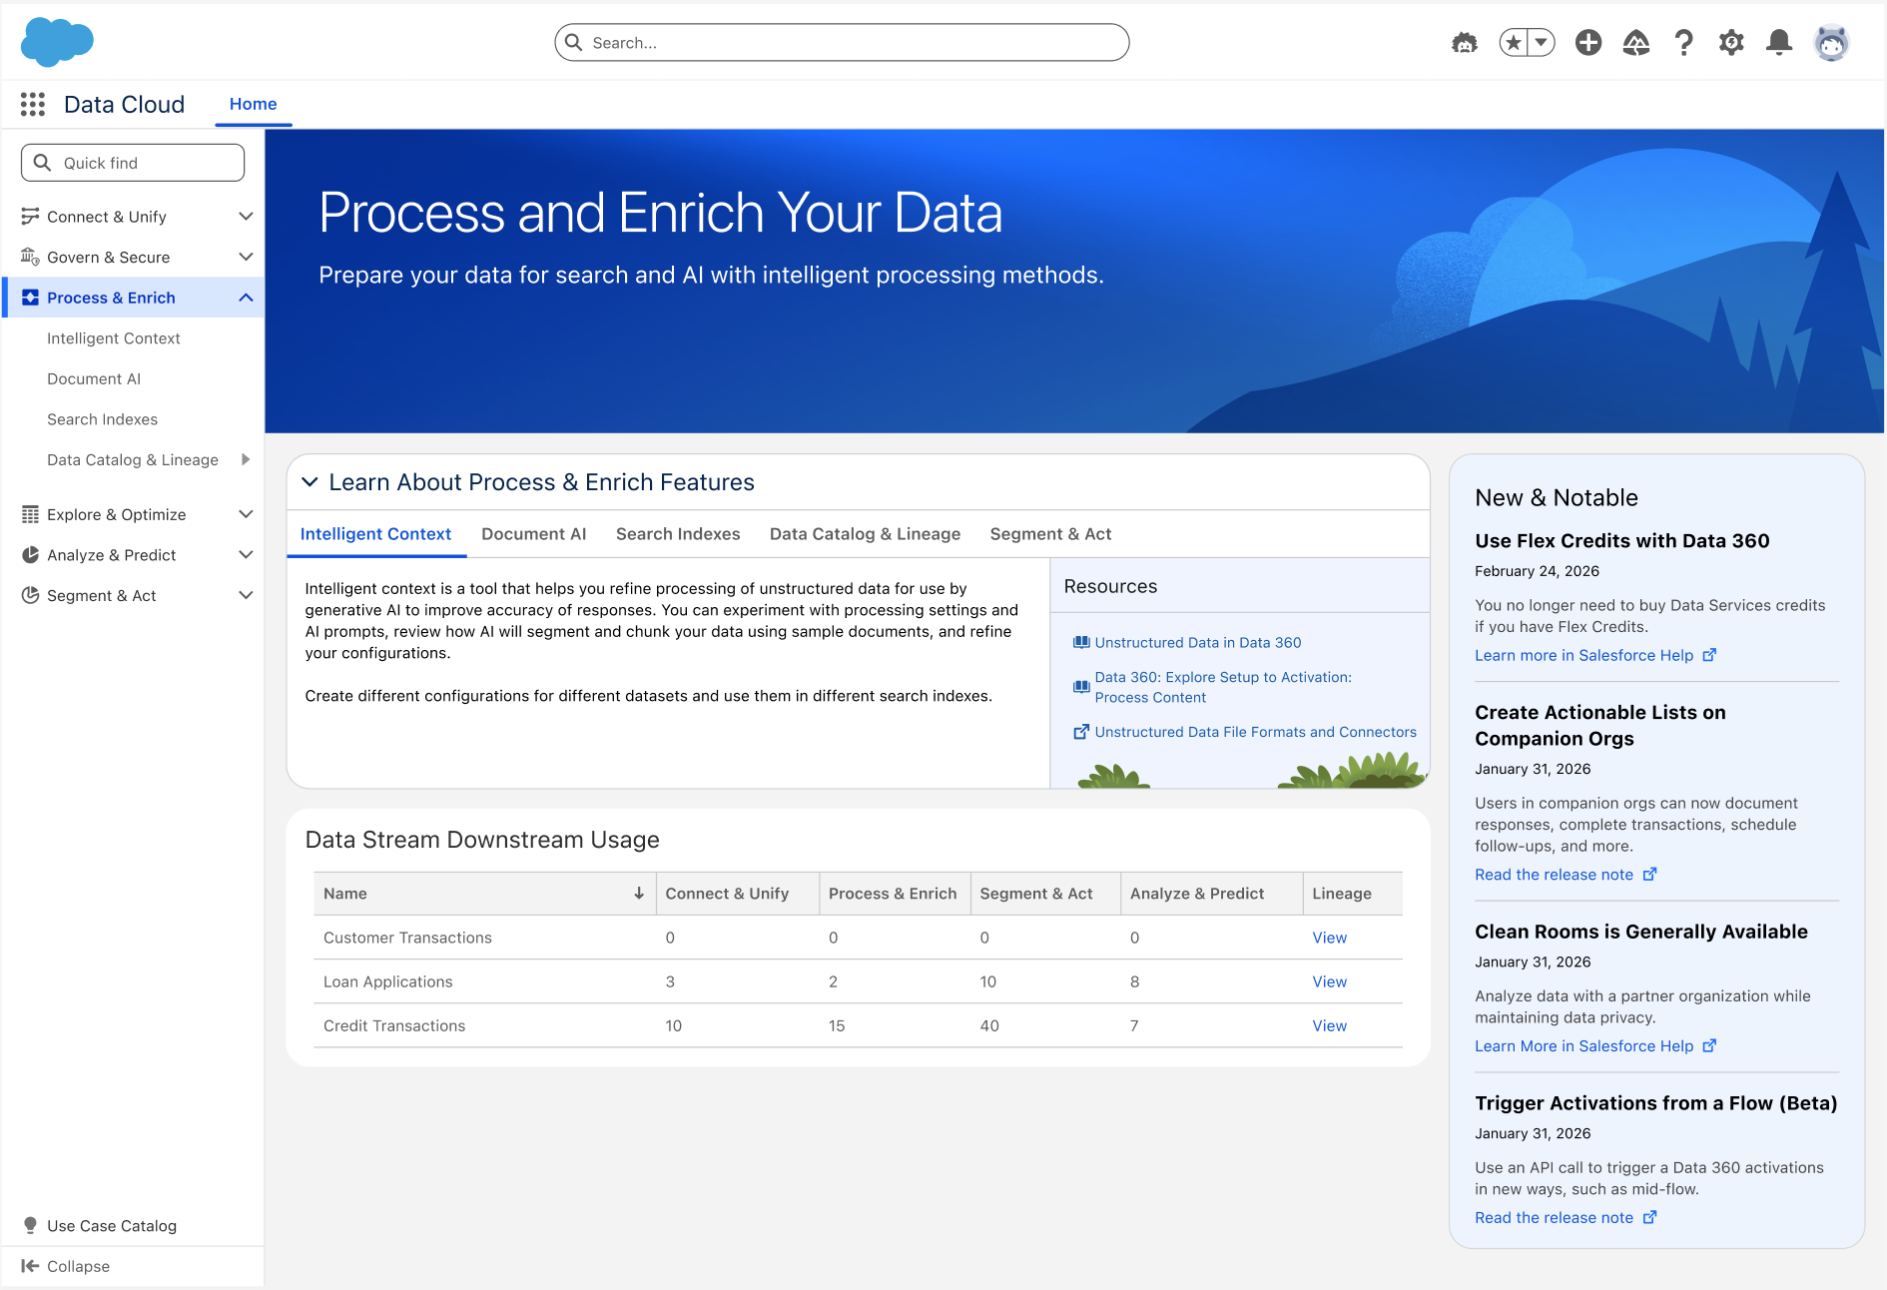
Task: Click Learn More in Salesforce Help for Clean Rooms
Action: [1584, 1046]
